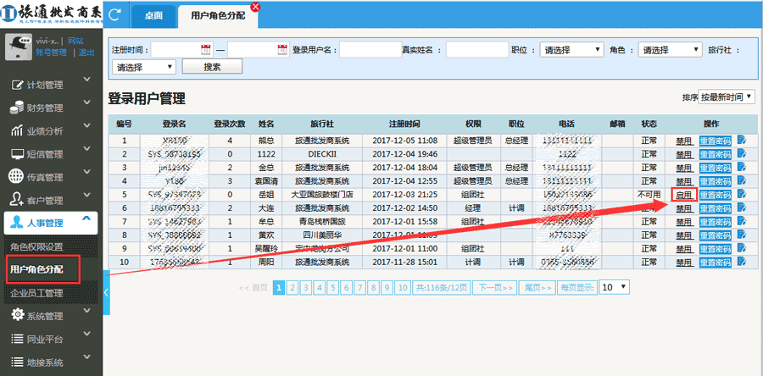Click 启用 to enable user in row 5
This screenshot has width=763, height=376.
684,195
